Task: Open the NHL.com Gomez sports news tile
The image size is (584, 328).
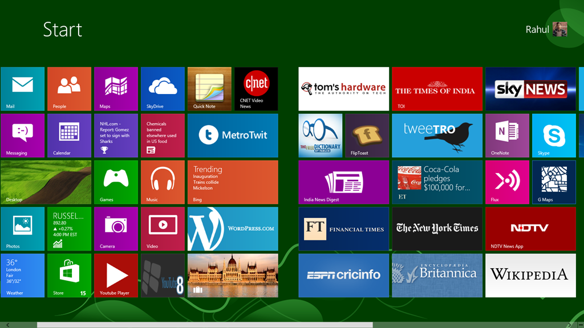Action: click(x=116, y=136)
